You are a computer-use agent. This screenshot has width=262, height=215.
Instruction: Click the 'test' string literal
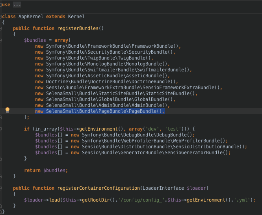point(173,129)
